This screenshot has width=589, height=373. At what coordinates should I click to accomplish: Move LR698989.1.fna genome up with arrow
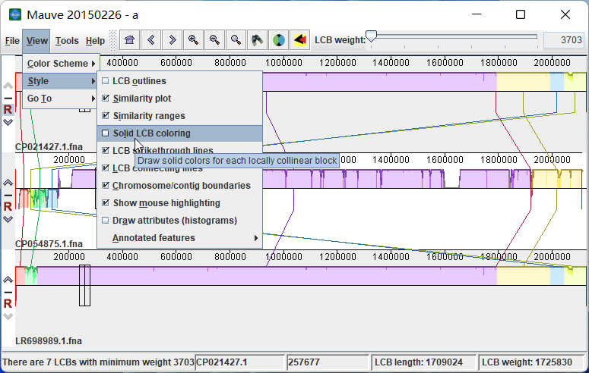coord(8,279)
